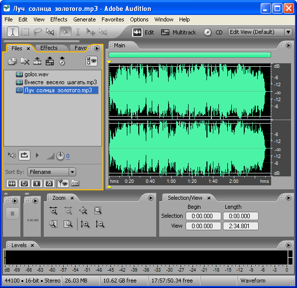
Task: Click the Selection Begin time field
Action: 203,216
